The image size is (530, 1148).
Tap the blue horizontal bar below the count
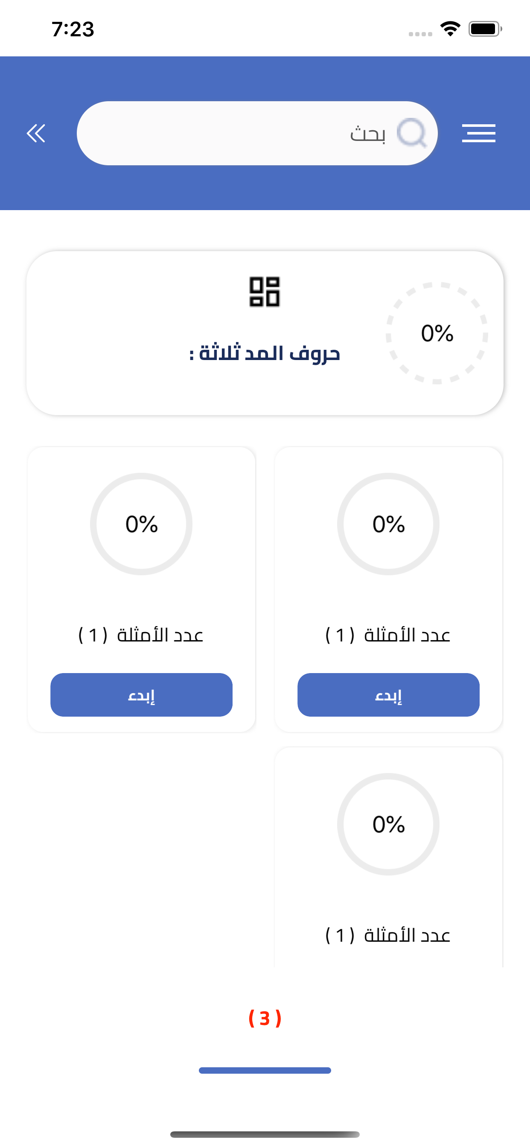tap(265, 1070)
